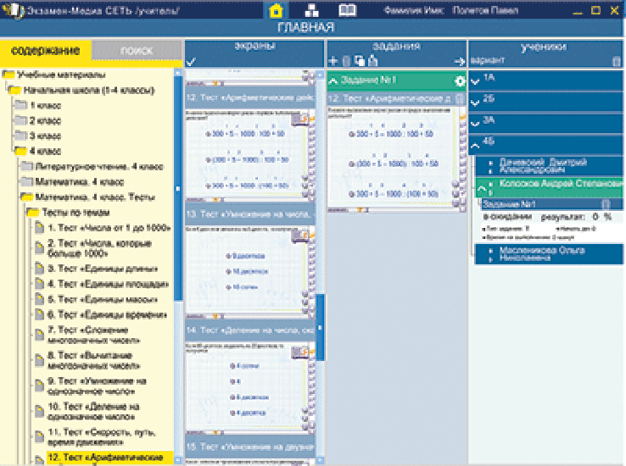Image resolution: width=626 pixels, height=466 pixels.
Task: Select test 8 «Вычитание многозначных чисел»
Action: pos(94,360)
